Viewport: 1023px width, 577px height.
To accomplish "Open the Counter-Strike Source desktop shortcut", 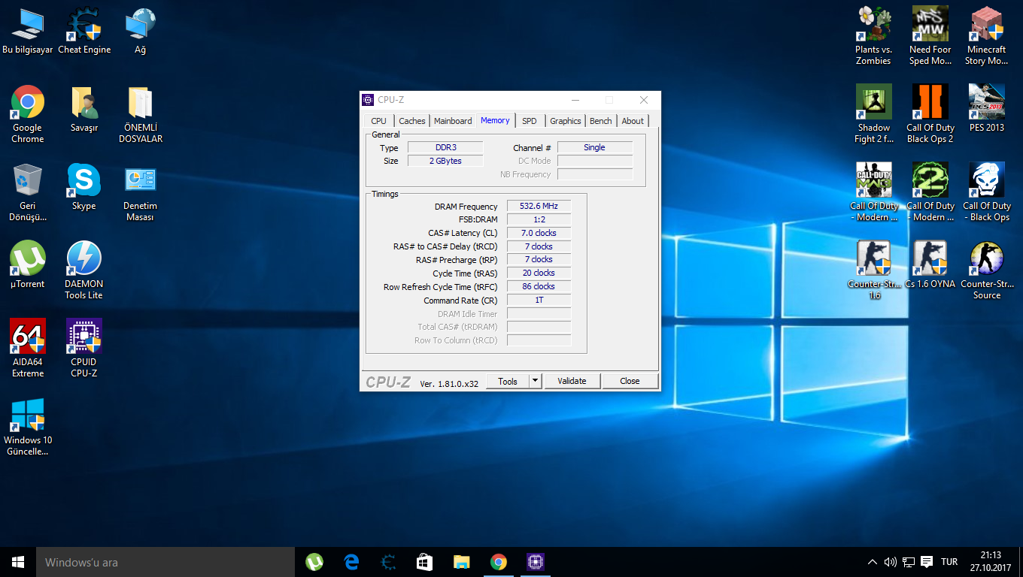I will [987, 270].
